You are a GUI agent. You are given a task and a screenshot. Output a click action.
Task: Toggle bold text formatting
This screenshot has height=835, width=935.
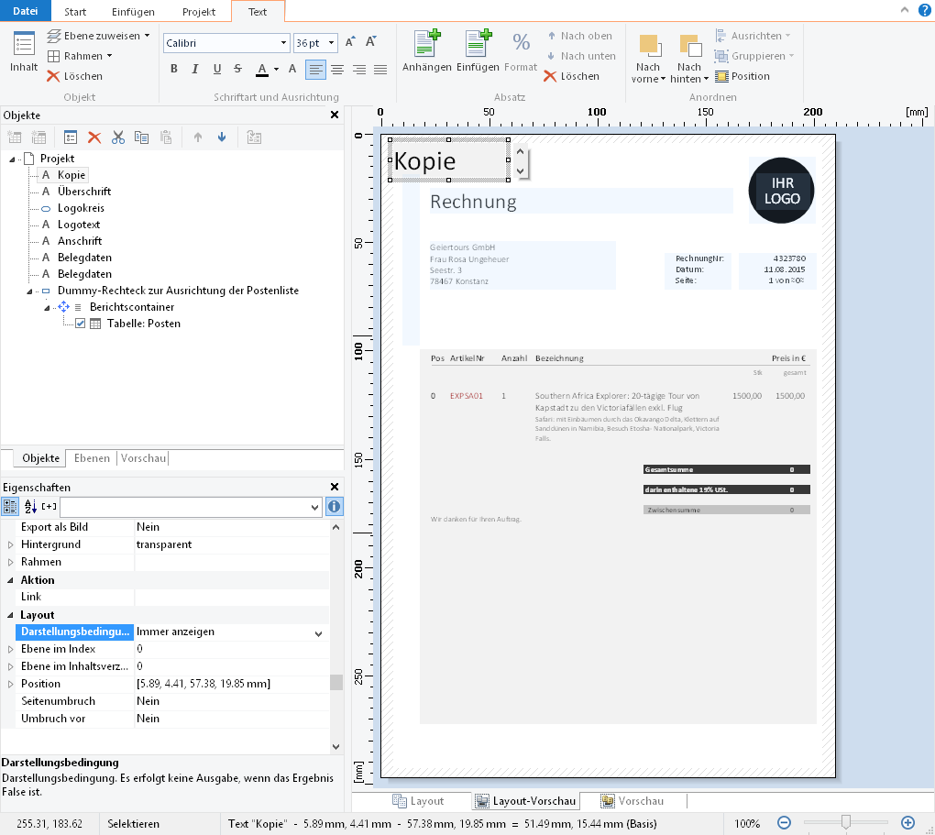click(x=174, y=69)
